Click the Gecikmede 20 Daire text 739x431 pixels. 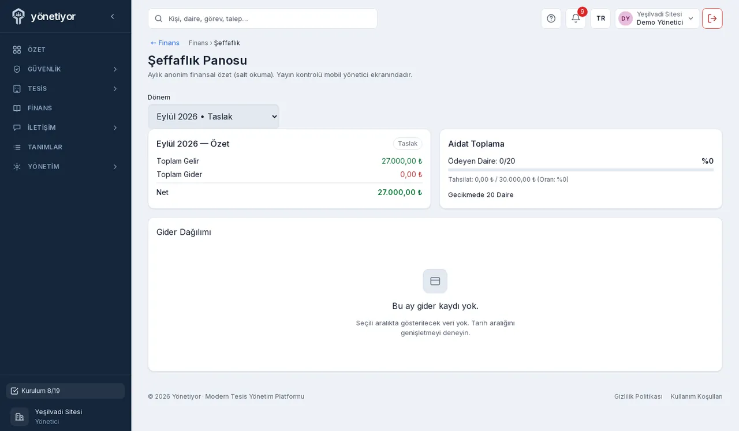[481, 195]
